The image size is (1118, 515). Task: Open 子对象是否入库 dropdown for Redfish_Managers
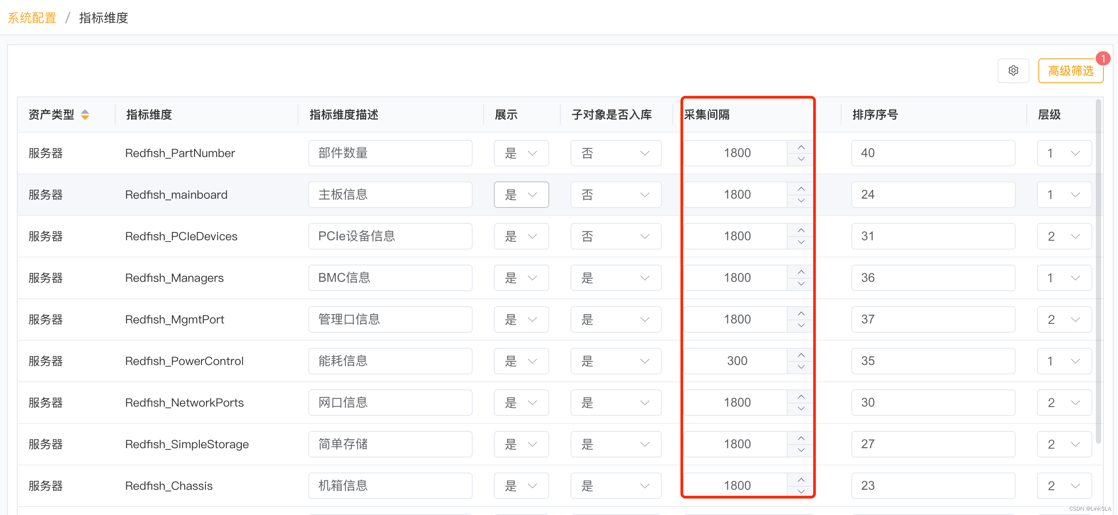tap(616, 278)
